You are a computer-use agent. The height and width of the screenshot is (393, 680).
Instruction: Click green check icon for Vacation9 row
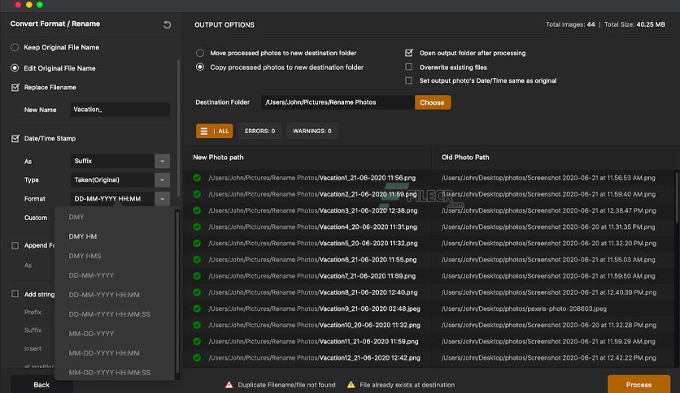click(x=197, y=309)
